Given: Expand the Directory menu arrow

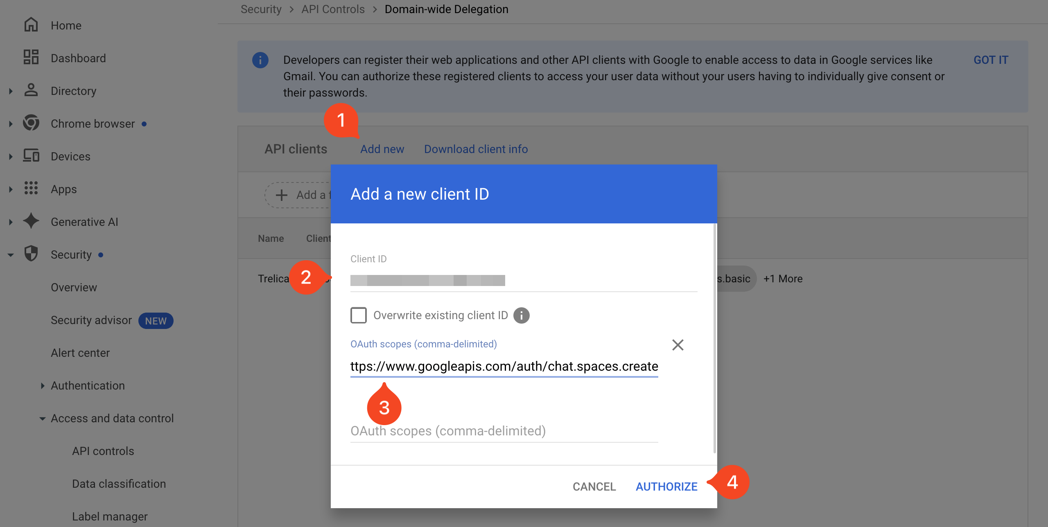Looking at the screenshot, I should [x=11, y=91].
